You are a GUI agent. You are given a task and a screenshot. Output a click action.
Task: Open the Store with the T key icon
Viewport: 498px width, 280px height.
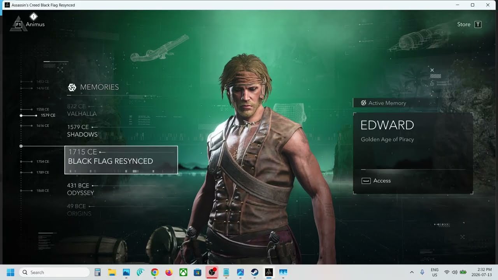click(x=469, y=24)
